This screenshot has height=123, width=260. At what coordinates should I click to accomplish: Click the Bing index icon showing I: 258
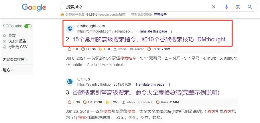(107, 102)
